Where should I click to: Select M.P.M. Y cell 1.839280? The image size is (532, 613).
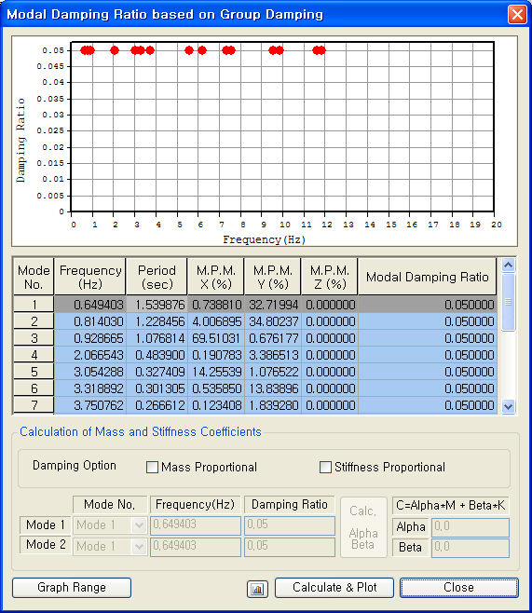[x=272, y=405]
